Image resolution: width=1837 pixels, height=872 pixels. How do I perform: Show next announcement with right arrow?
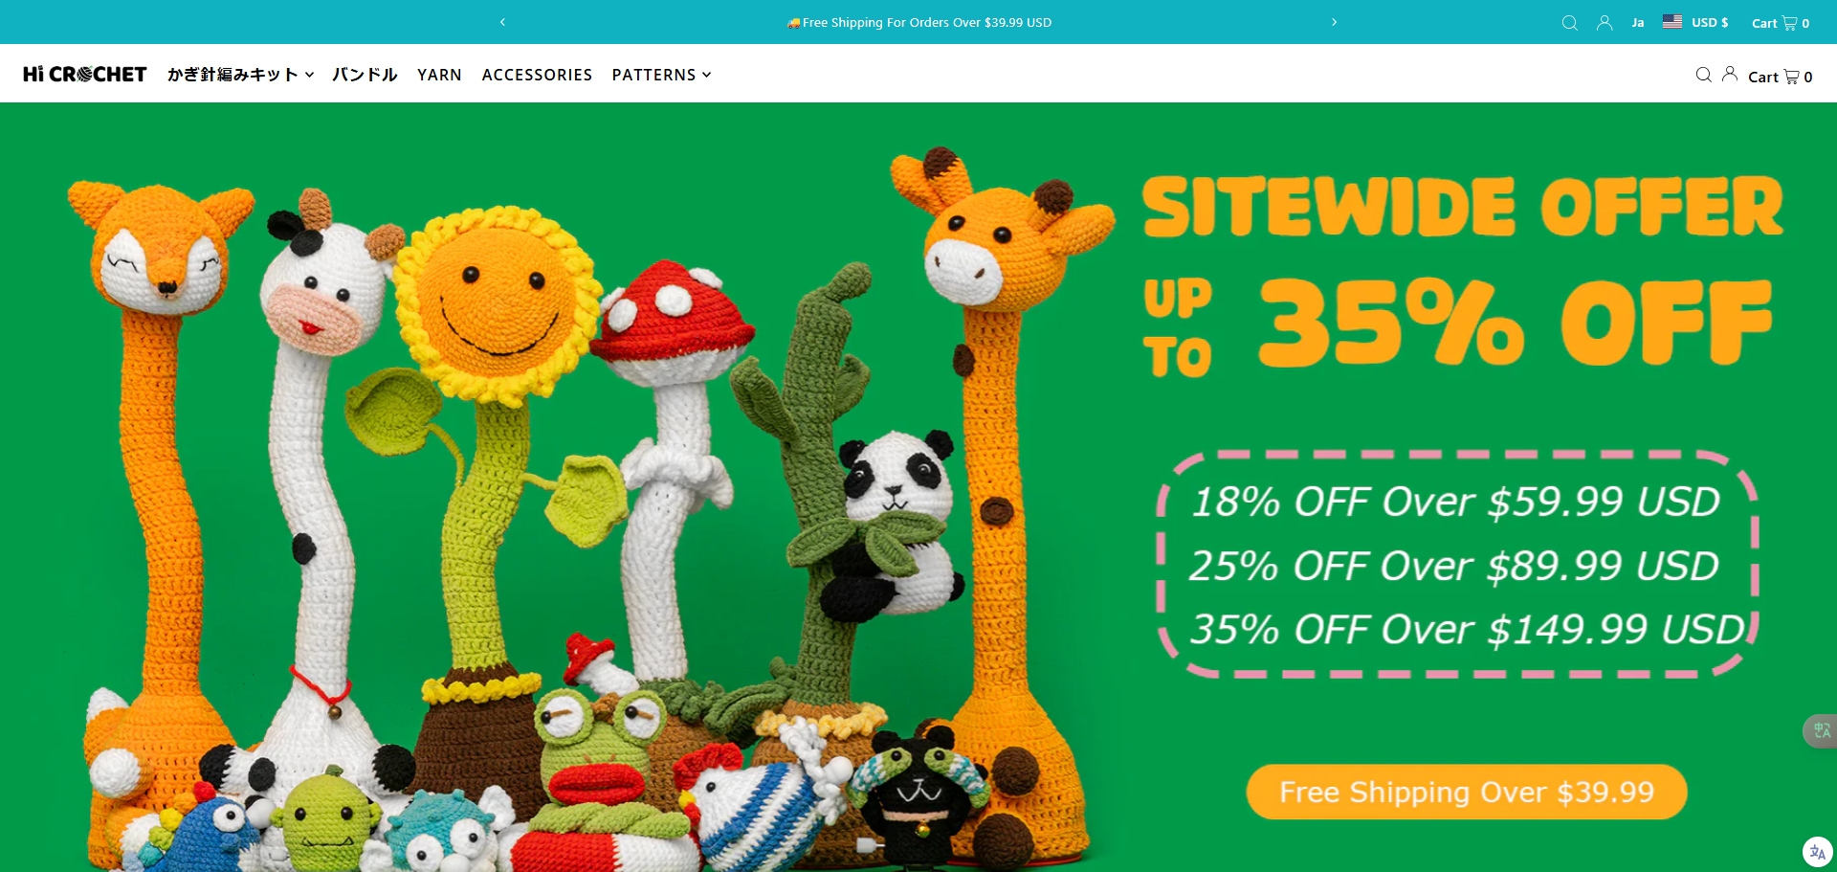click(1334, 22)
